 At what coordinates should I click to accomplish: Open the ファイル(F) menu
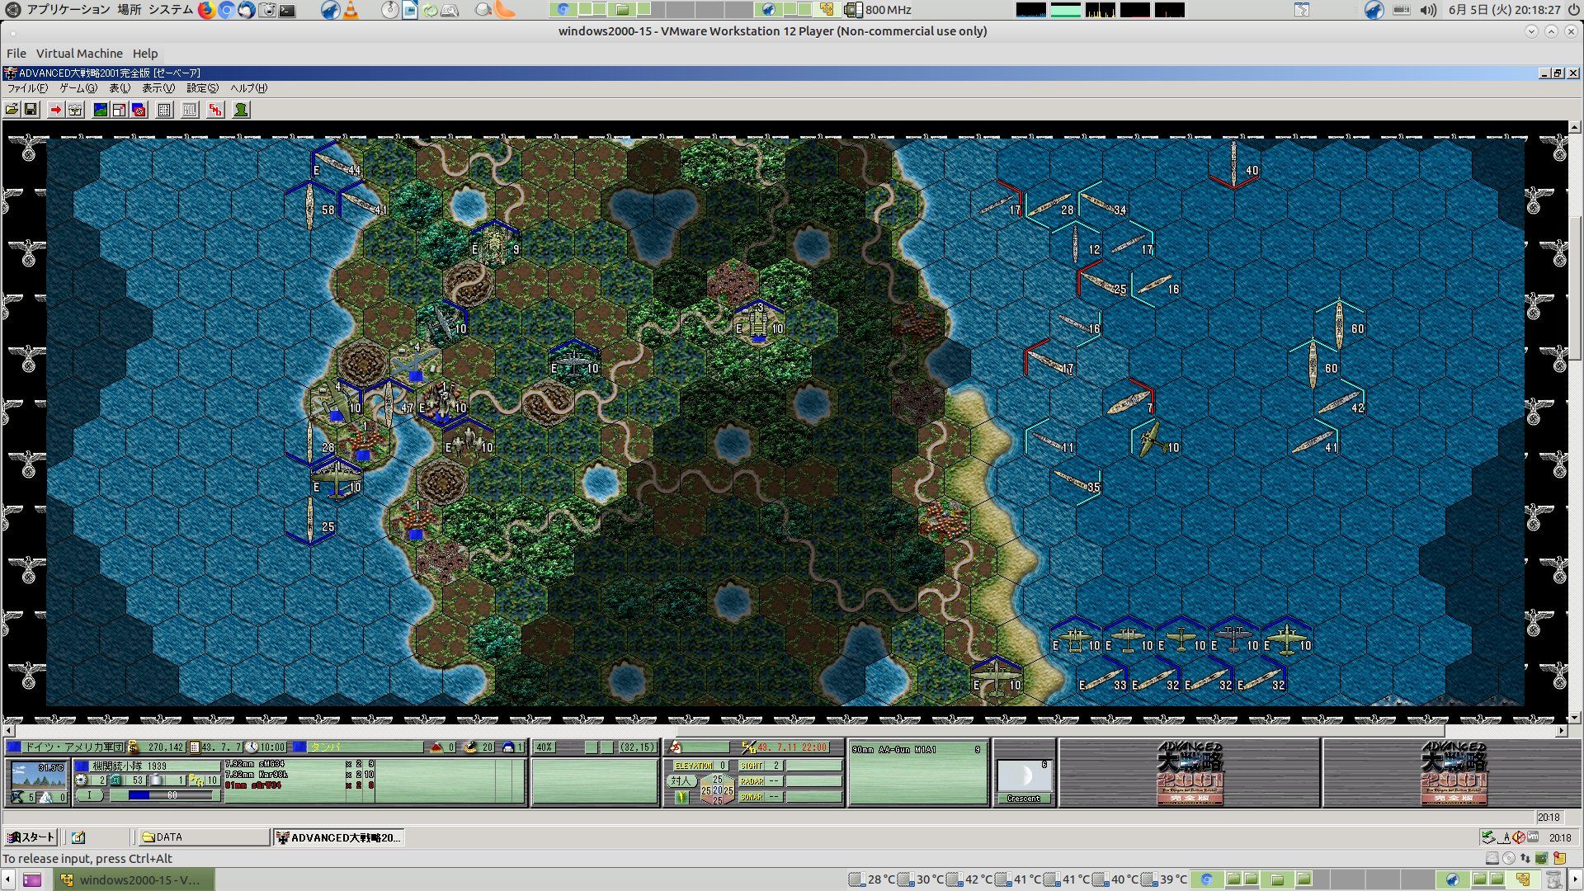[x=27, y=88]
